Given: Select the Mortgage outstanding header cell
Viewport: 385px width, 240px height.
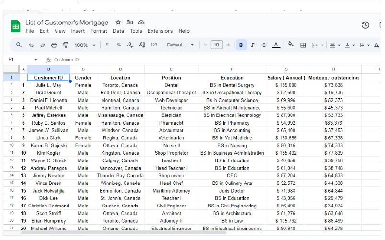Looking at the screenshot, I should 333,78.
